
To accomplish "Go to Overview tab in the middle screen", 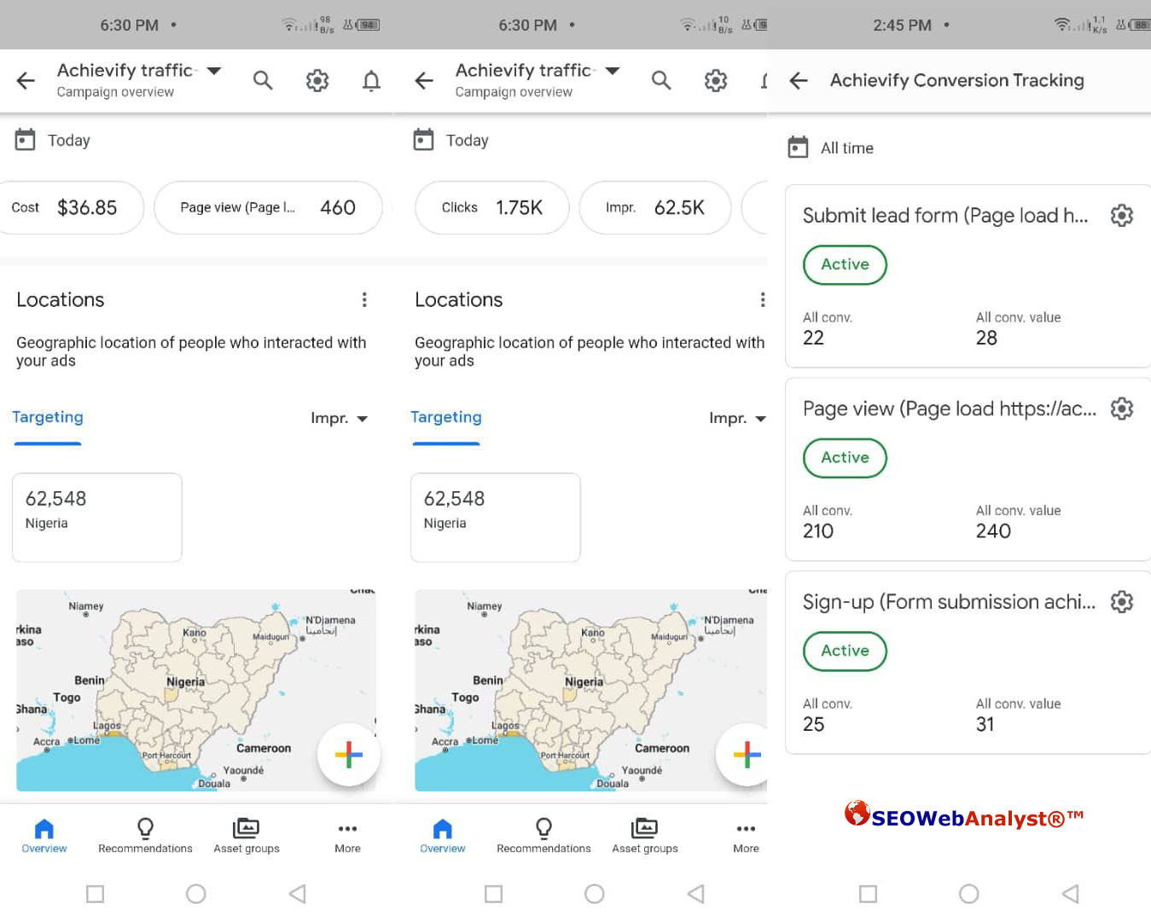I will click(x=443, y=836).
